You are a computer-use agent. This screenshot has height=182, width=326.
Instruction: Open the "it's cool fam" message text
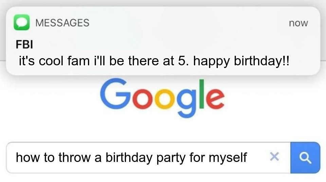pos(53,62)
